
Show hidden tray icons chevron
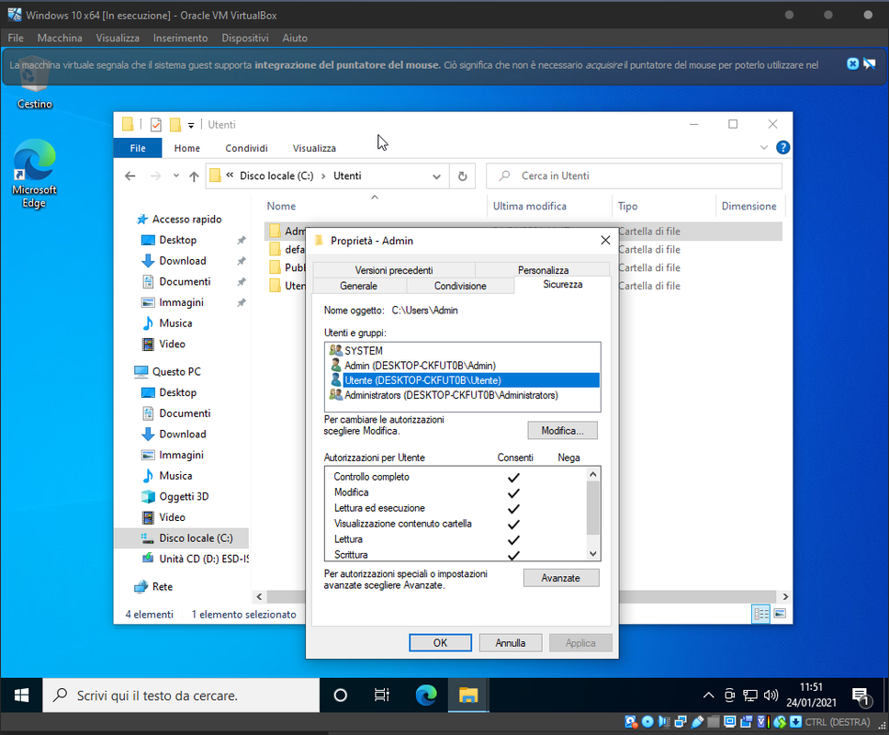tap(708, 695)
